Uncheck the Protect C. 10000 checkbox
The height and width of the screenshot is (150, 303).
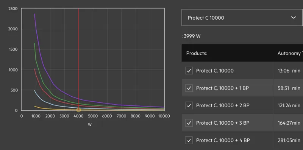[189, 71]
